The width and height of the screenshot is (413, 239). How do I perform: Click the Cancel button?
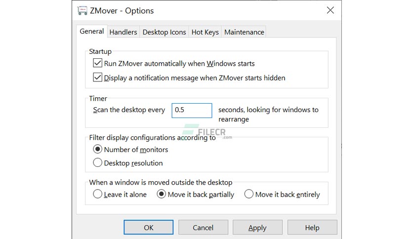[x=203, y=227]
